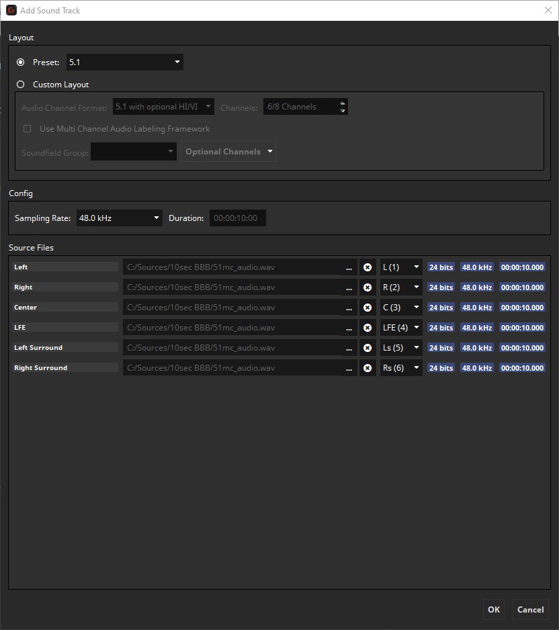Open the Preset 5.1 dropdown

[125, 62]
